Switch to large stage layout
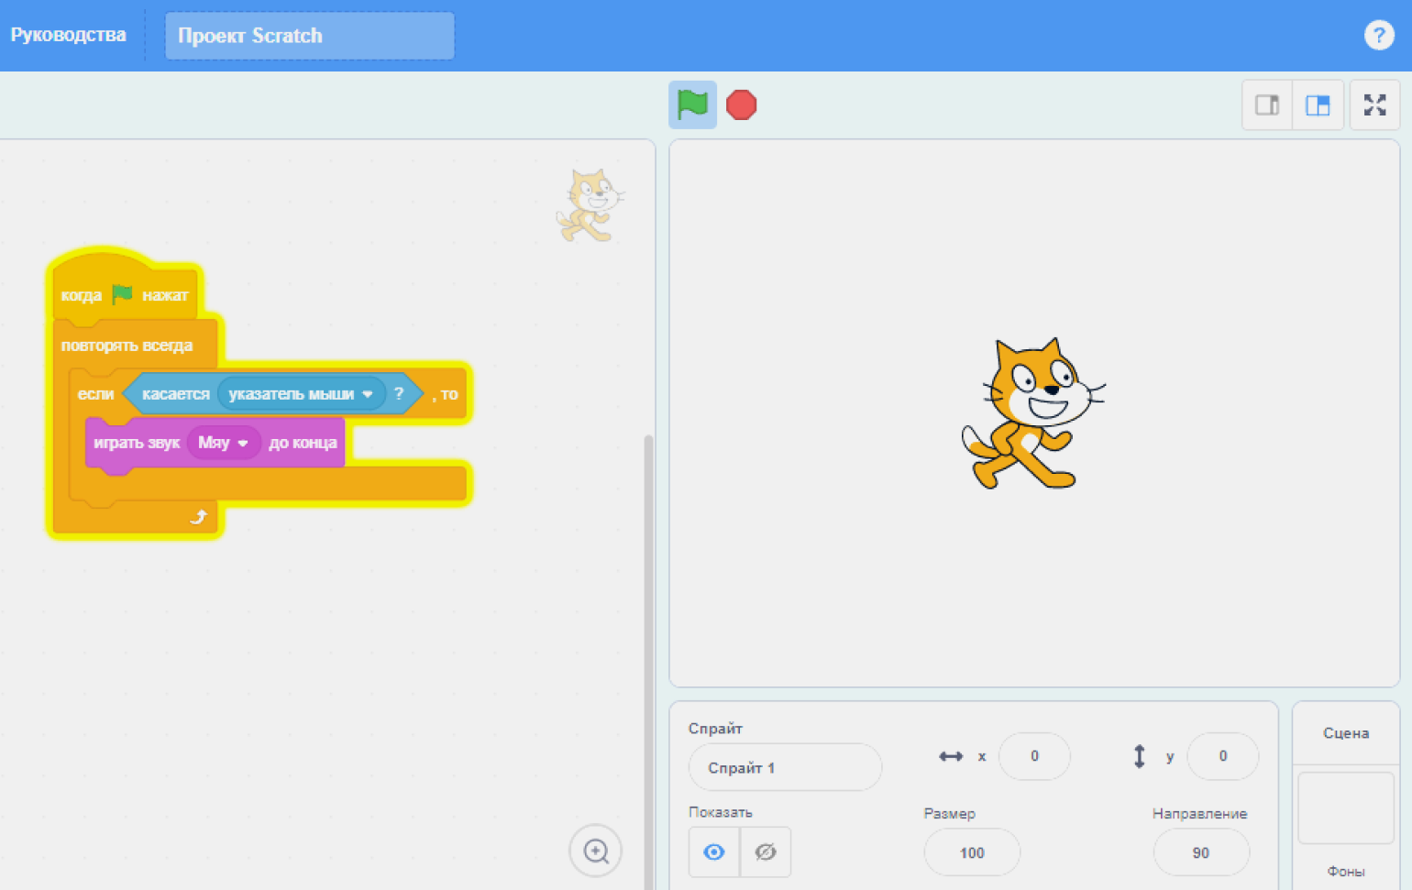 click(x=1318, y=105)
